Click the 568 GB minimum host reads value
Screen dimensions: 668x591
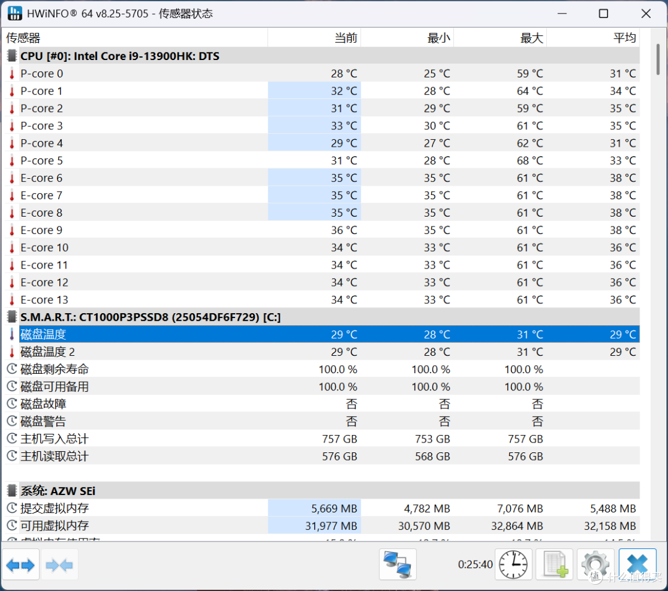pyautogui.click(x=432, y=456)
